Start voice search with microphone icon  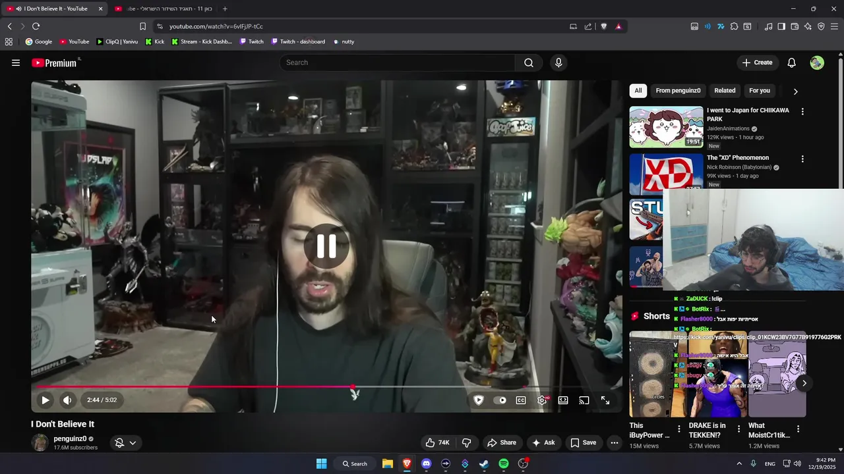pyautogui.click(x=558, y=63)
